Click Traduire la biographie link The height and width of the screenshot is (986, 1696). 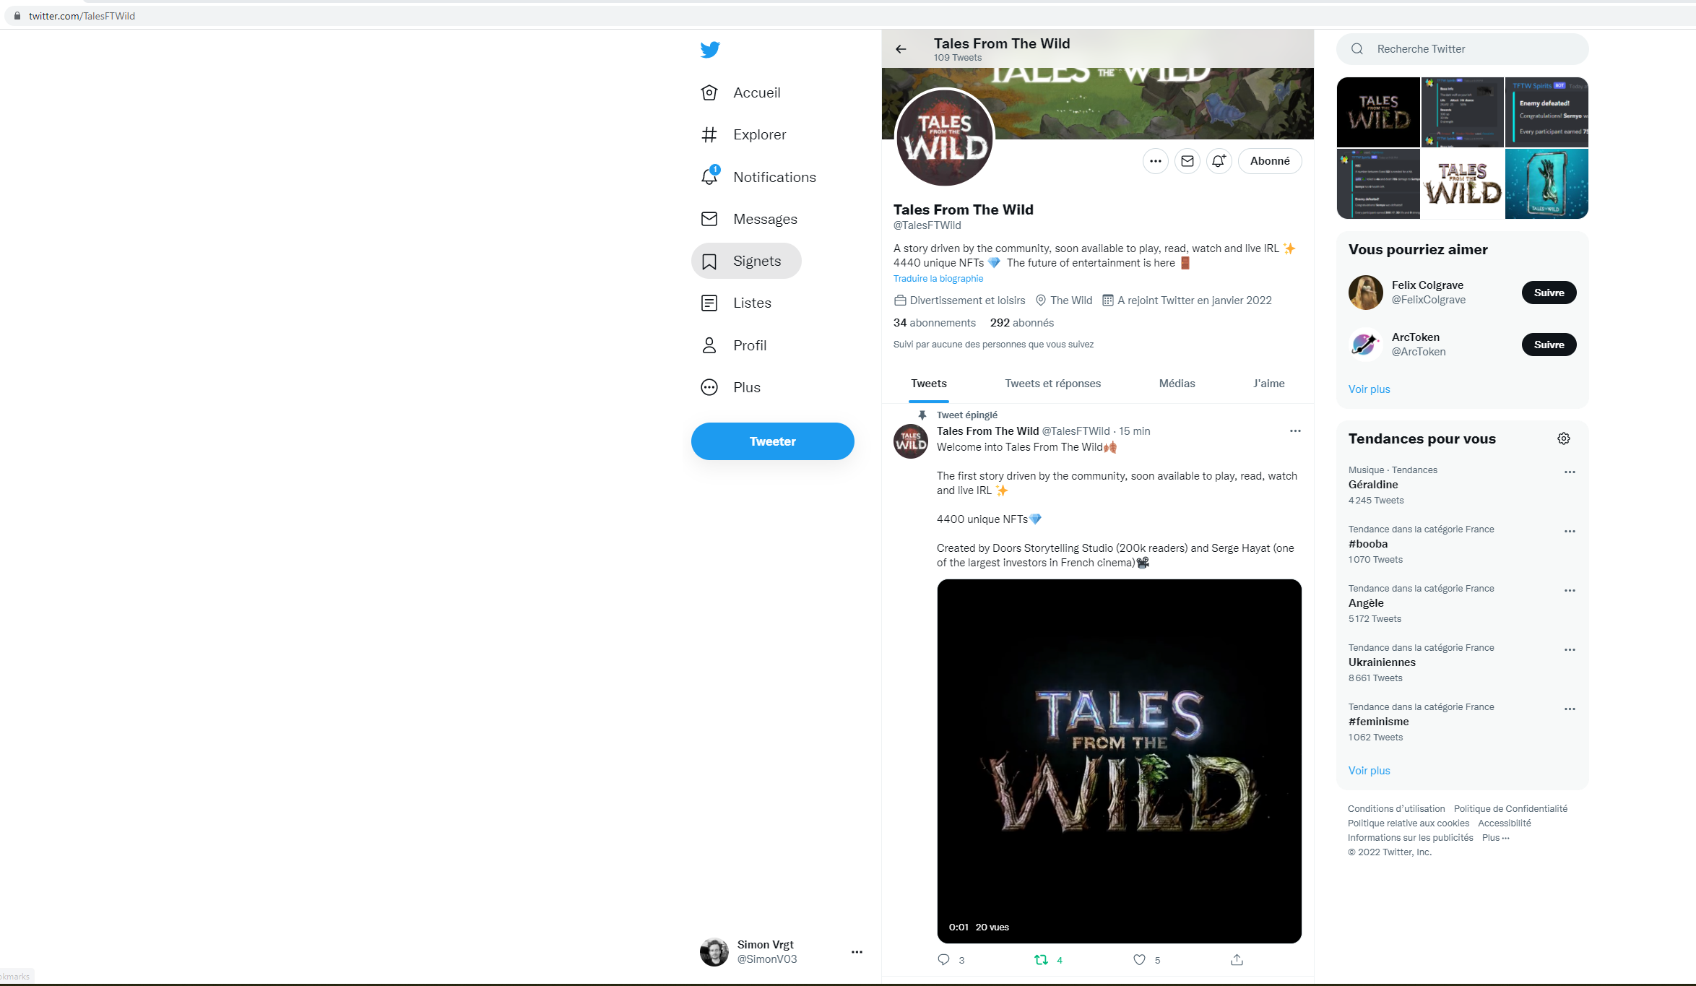938,279
